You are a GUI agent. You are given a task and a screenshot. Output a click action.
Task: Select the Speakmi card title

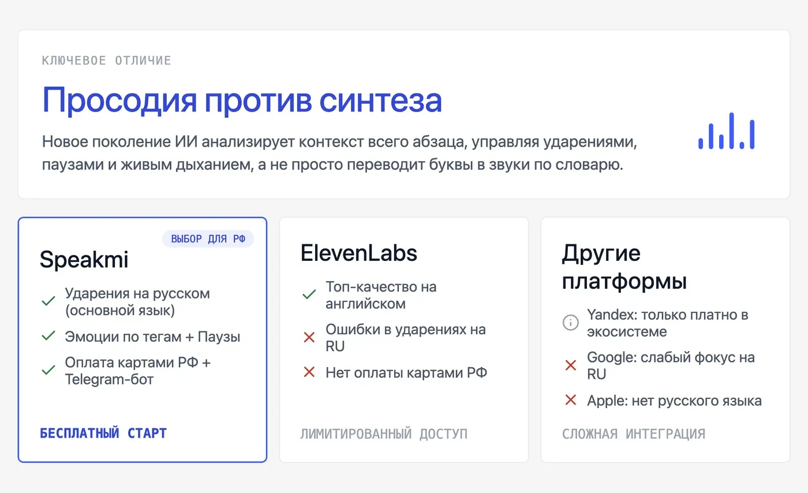coord(84,259)
